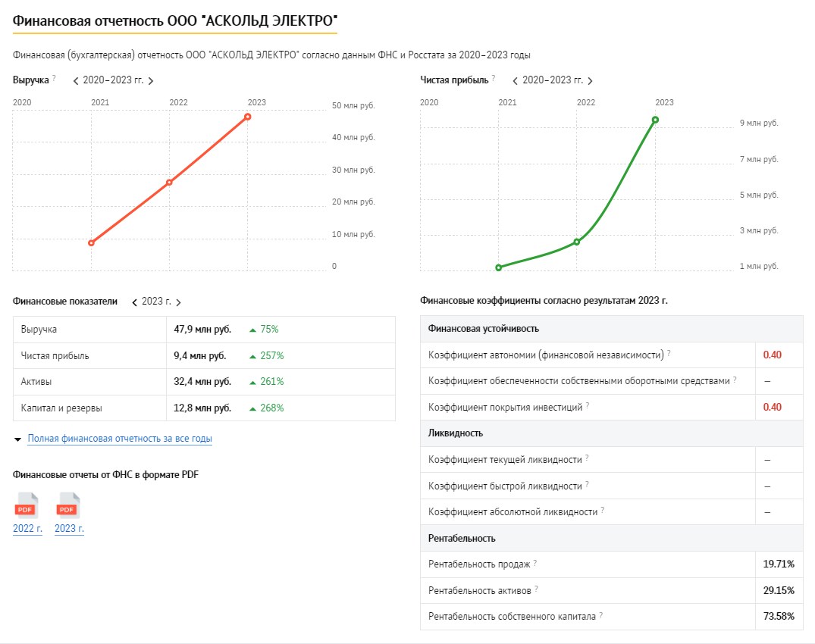This screenshot has height=644, width=815.
Task: Click the 0.40 value for Коэффициент автономии
Action: (x=773, y=355)
